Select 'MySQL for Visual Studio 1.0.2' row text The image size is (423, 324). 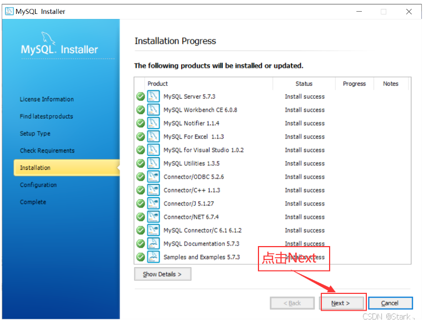point(203,150)
